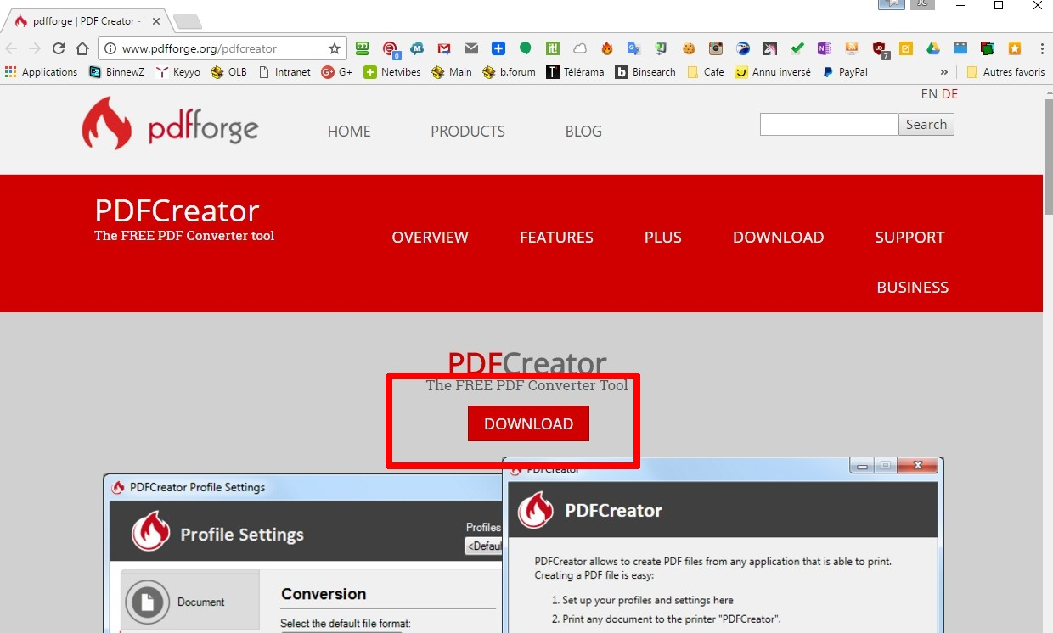1053x633 pixels.
Task: Click the browser forward arrow
Action: point(35,48)
